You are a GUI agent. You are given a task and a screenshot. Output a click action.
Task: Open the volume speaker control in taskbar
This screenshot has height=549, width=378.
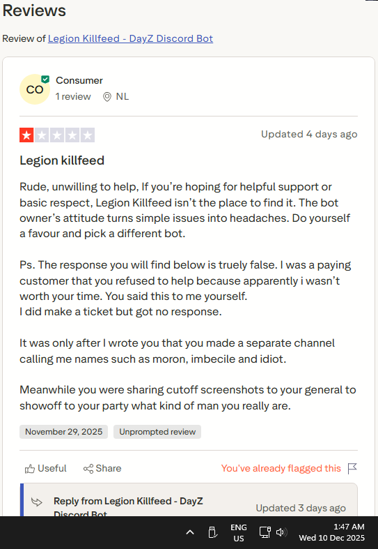point(281,532)
